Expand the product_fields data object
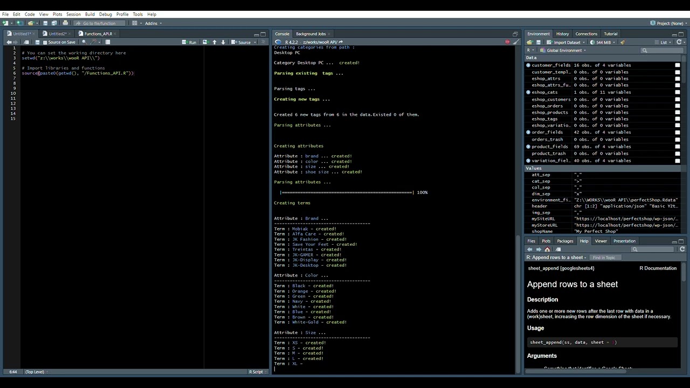690x388 pixels. (x=528, y=147)
